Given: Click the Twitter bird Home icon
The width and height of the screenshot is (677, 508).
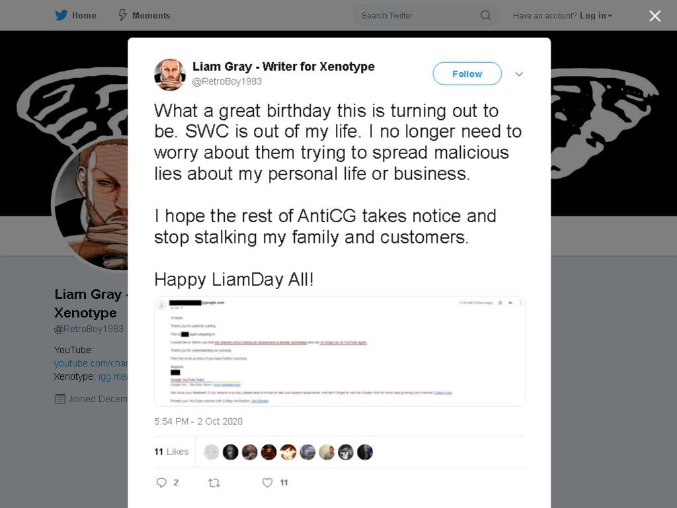Looking at the screenshot, I should pos(61,15).
